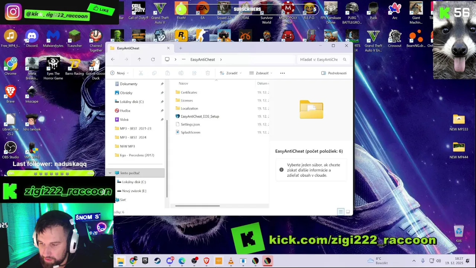Screen dimensions: 476x268
Task: Open the Zobraziť view dropdown
Action: pyautogui.click(x=261, y=73)
